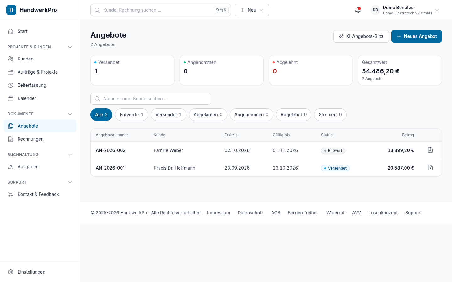The width and height of the screenshot is (452, 282).
Task: Open Rechnungen page
Action: click(x=40, y=139)
